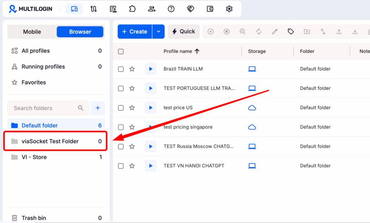Open the Trash bin in the sidebar
The height and width of the screenshot is (223, 370).
pos(56,218)
